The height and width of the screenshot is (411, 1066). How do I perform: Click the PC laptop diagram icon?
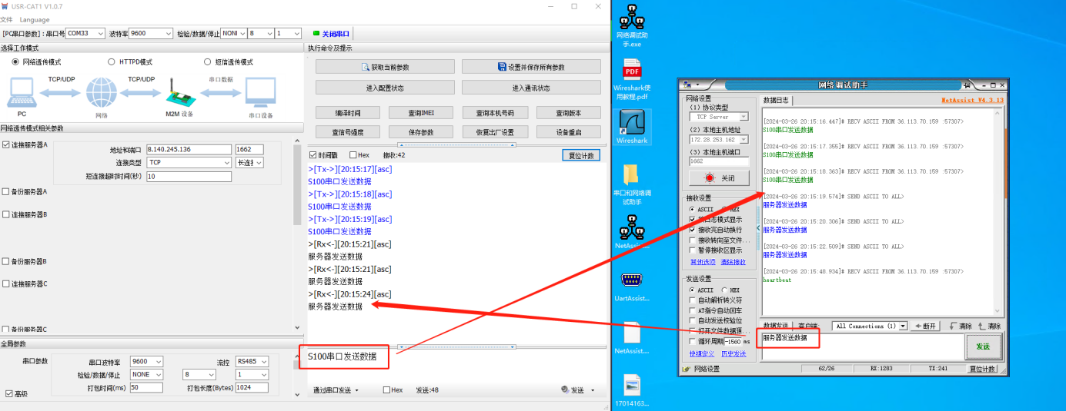pyautogui.click(x=22, y=93)
